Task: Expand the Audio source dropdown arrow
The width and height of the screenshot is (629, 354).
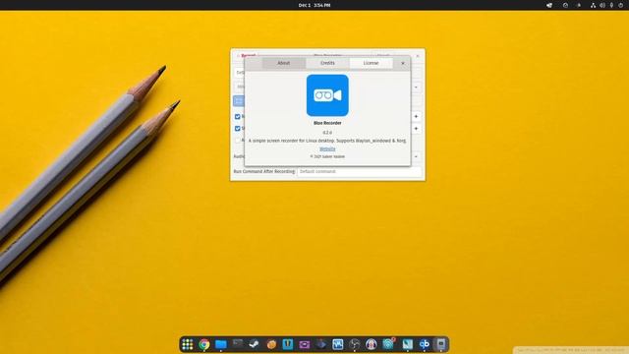Action: (416, 156)
